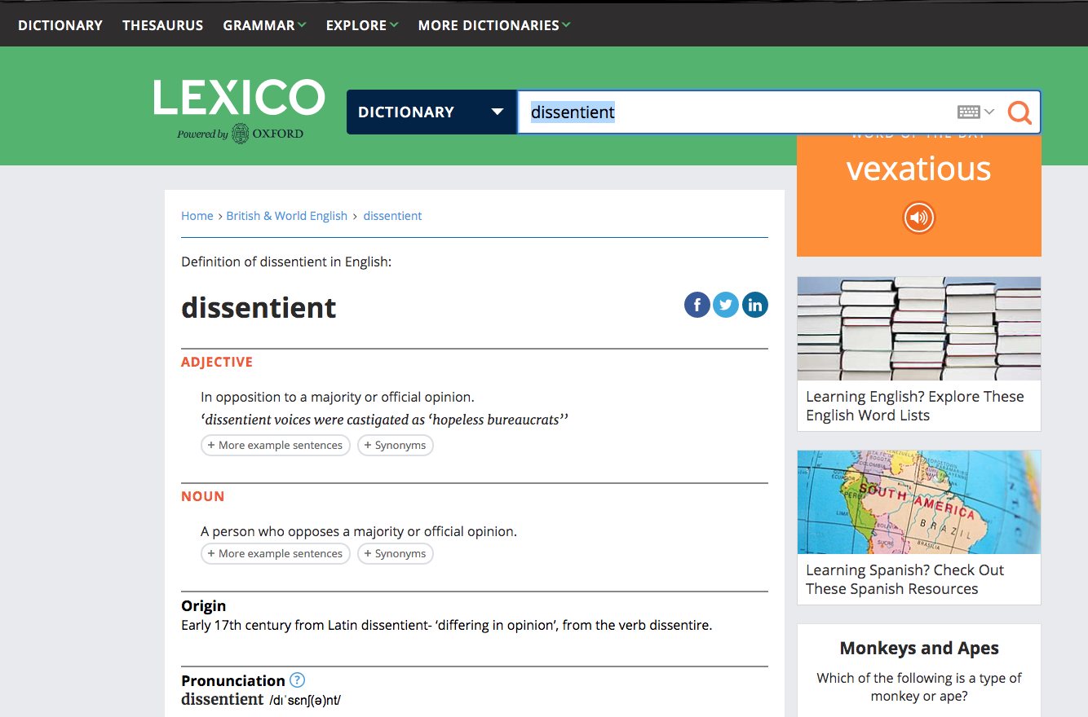Follow the British & World English breadcrumb

(x=287, y=216)
